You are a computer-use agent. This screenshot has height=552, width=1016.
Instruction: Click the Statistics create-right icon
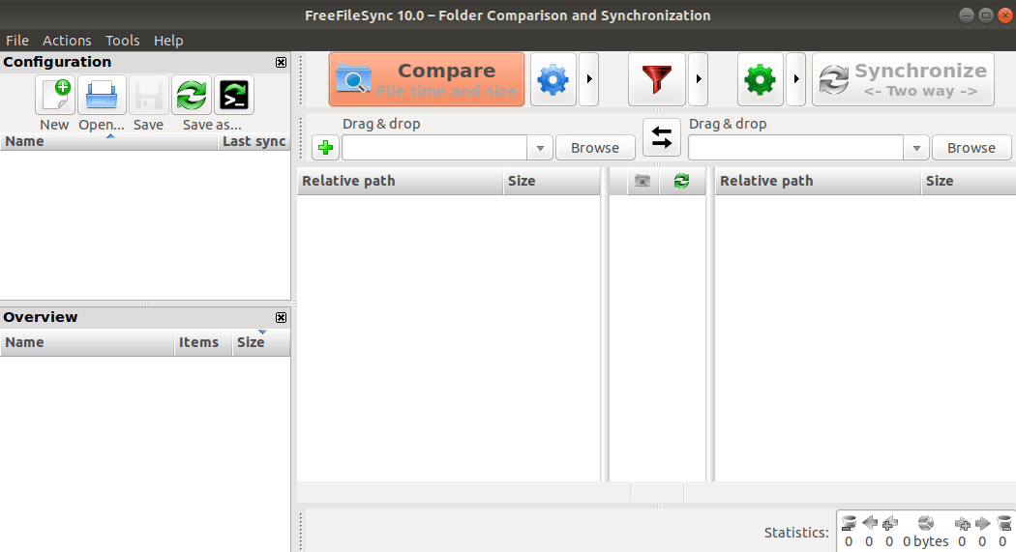[962, 524]
